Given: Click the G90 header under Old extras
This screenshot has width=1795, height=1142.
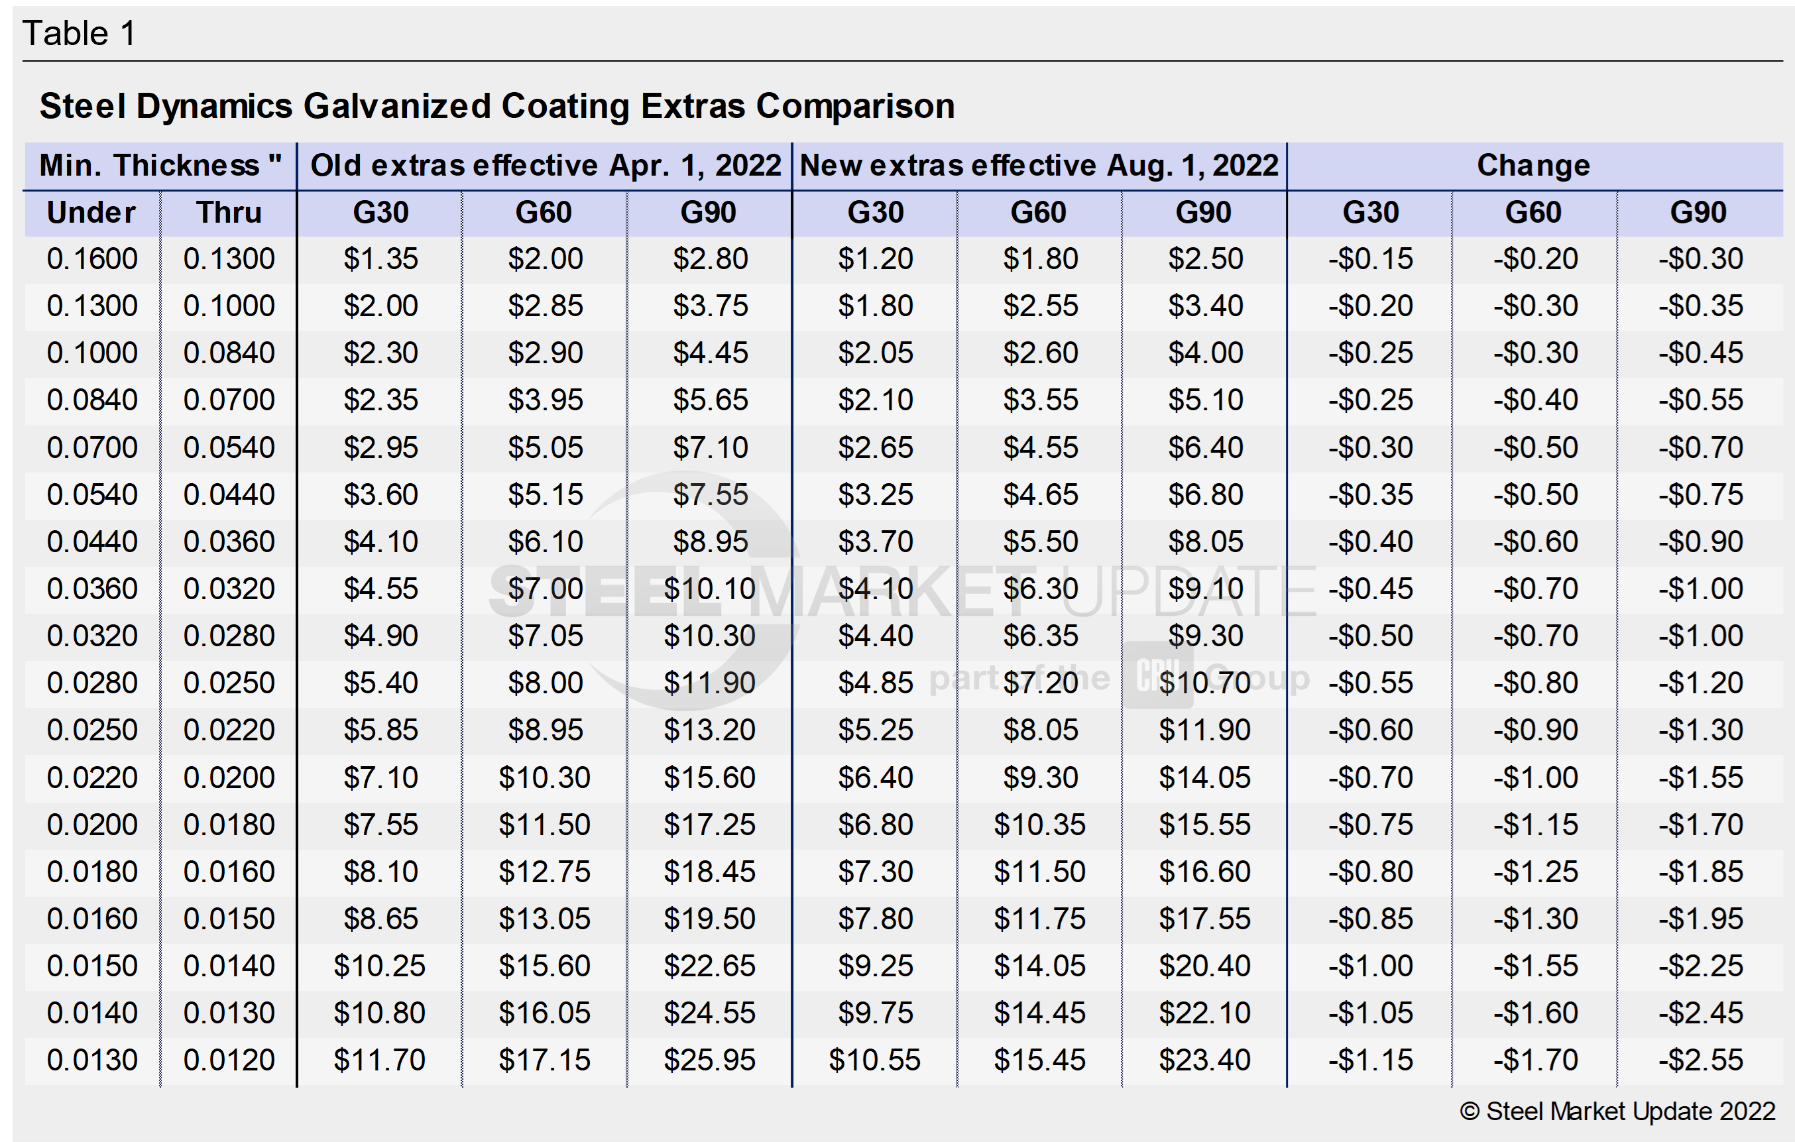Looking at the screenshot, I should 708,213.
